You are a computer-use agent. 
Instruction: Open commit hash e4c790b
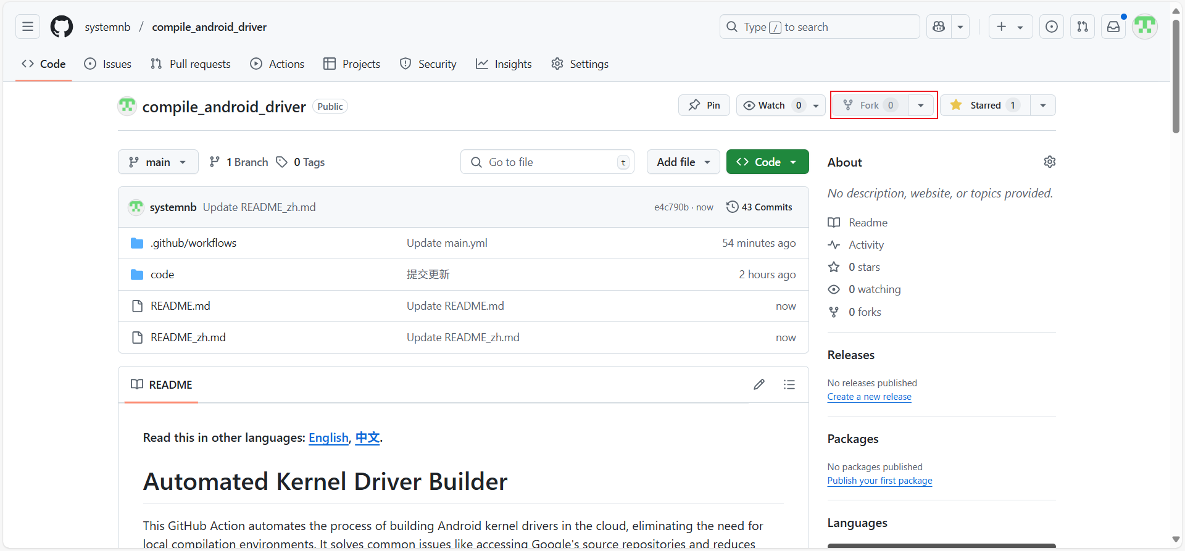pos(671,207)
